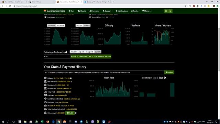The image size is (220, 124).
Task: Switch to dark theme moon icon
Action: pos(170,11)
